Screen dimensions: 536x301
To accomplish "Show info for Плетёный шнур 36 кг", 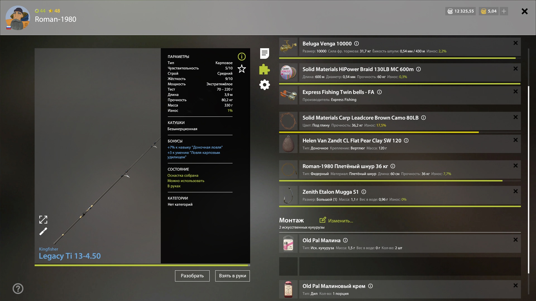I will [x=393, y=166].
